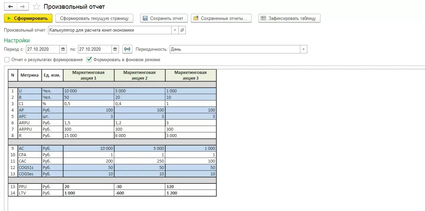
Task: Open Сохраненные отчеты list
Action: pyautogui.click(x=221, y=18)
